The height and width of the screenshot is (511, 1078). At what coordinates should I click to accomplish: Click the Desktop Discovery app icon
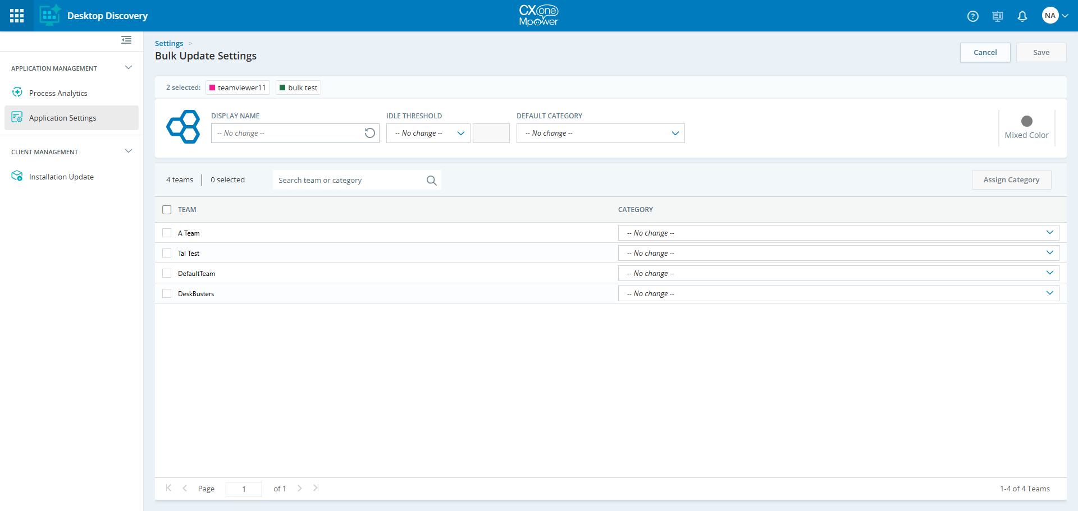(50, 16)
